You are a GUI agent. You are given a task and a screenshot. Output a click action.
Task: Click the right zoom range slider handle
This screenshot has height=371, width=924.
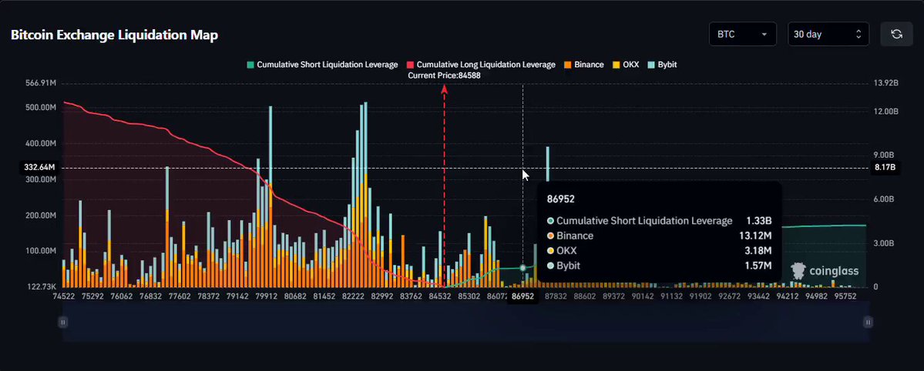tap(868, 322)
